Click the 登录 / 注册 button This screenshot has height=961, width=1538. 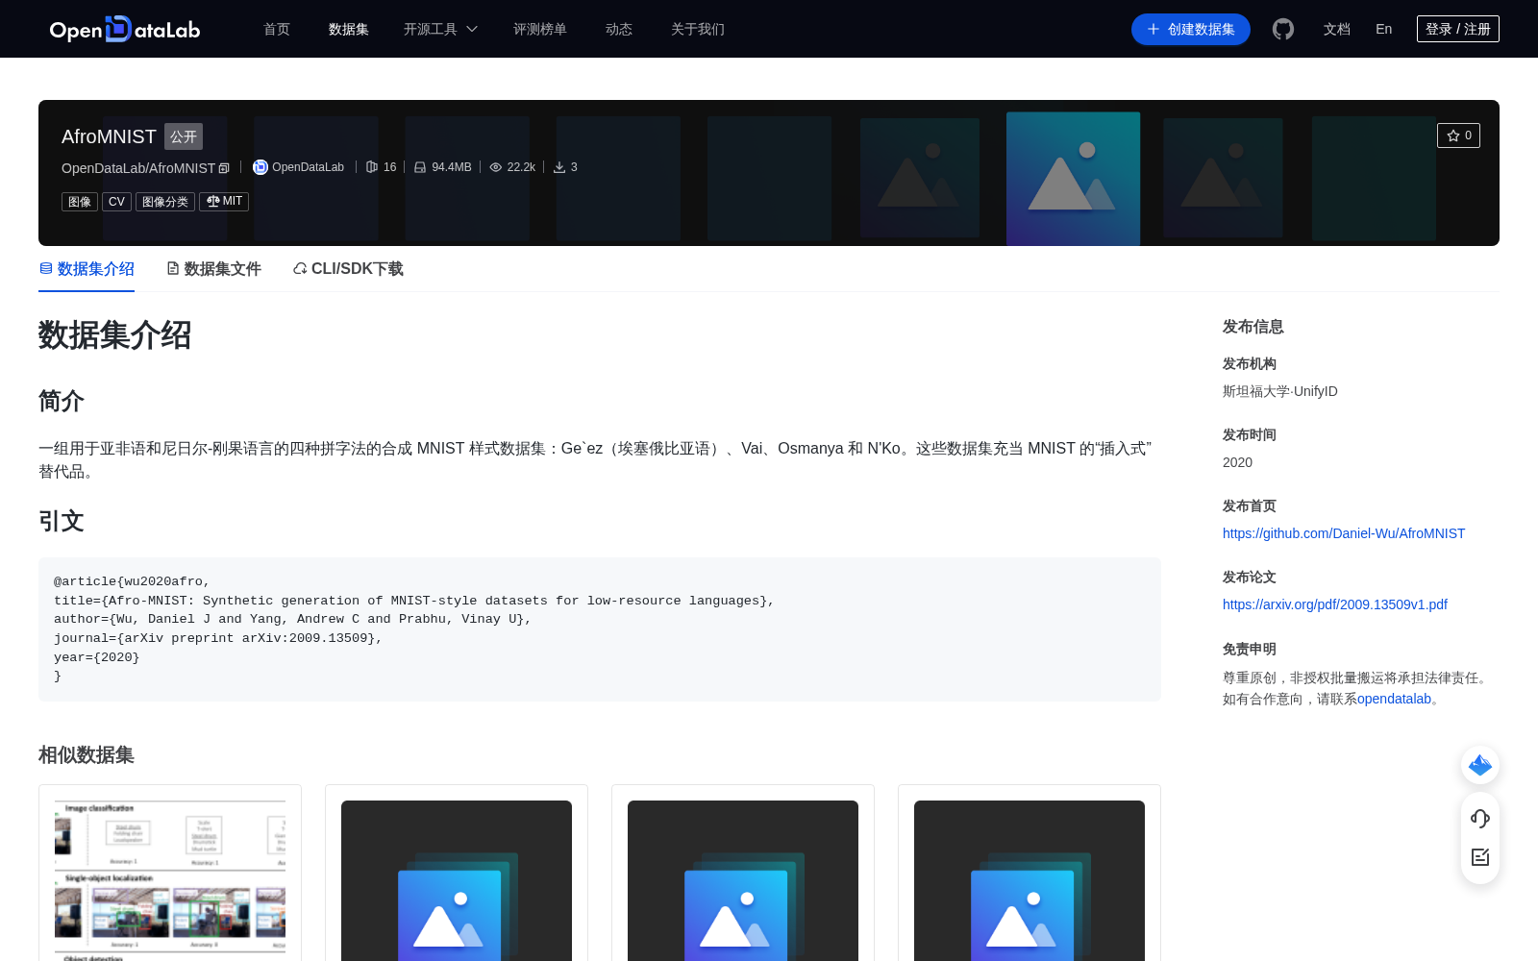point(1458,29)
